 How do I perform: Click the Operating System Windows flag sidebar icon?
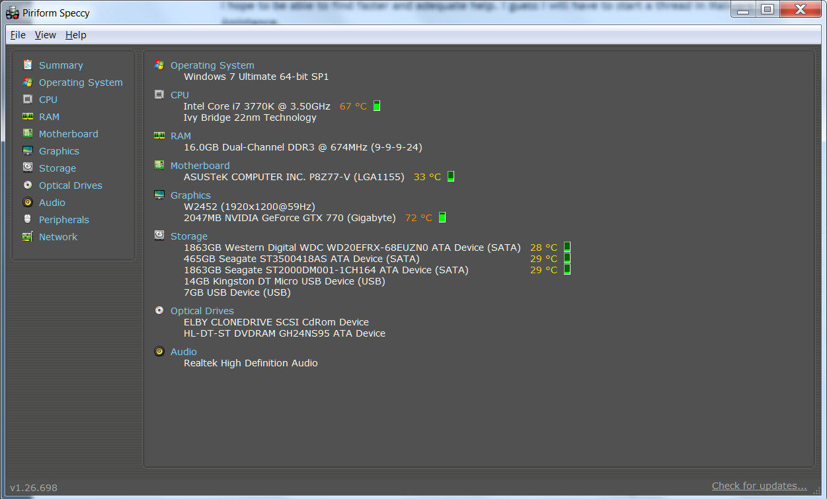[x=27, y=82]
